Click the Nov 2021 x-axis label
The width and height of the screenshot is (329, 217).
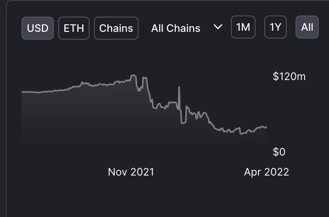coord(131,172)
